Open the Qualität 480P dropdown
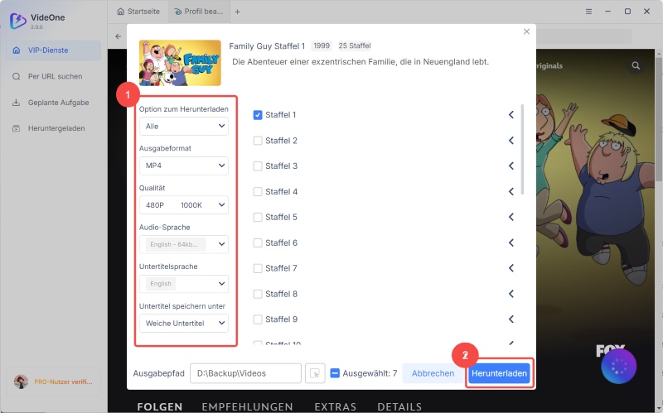 click(x=183, y=204)
